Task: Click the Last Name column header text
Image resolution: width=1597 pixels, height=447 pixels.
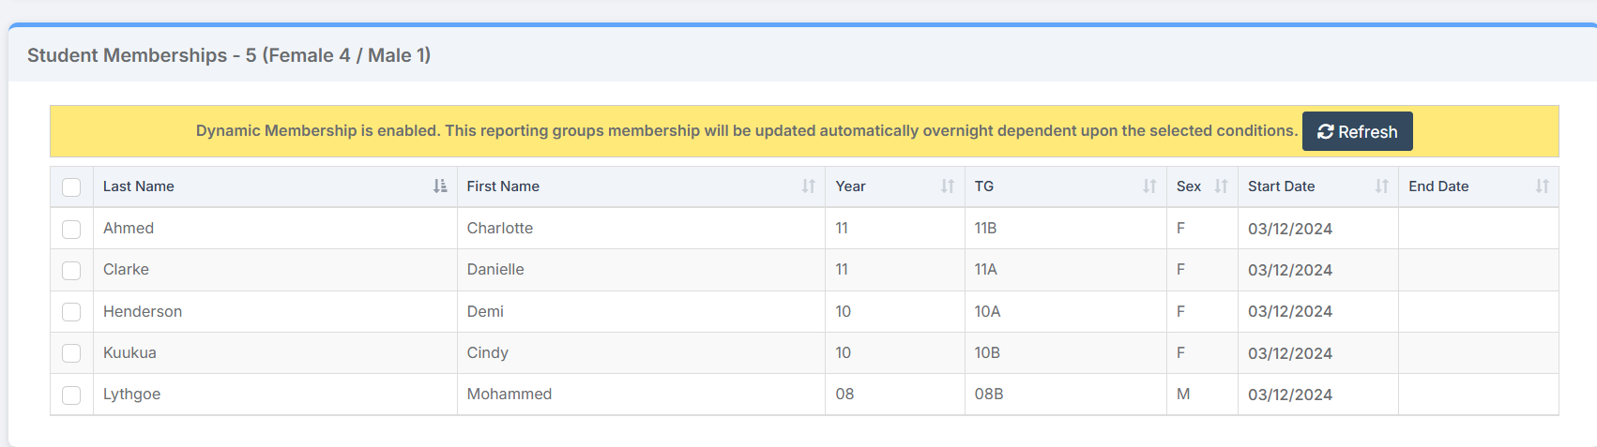Action: 139,186
